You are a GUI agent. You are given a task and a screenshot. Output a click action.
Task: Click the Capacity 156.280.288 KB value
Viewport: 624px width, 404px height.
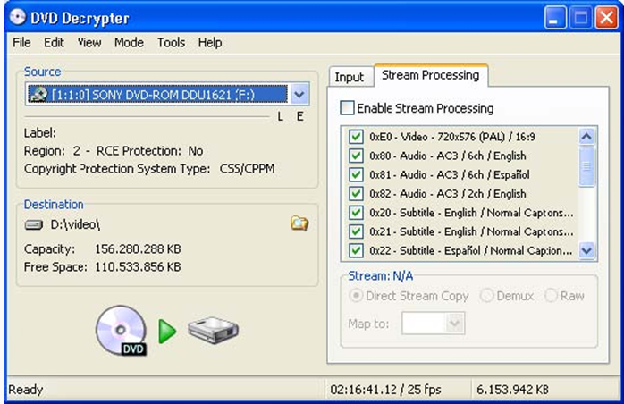tap(138, 249)
